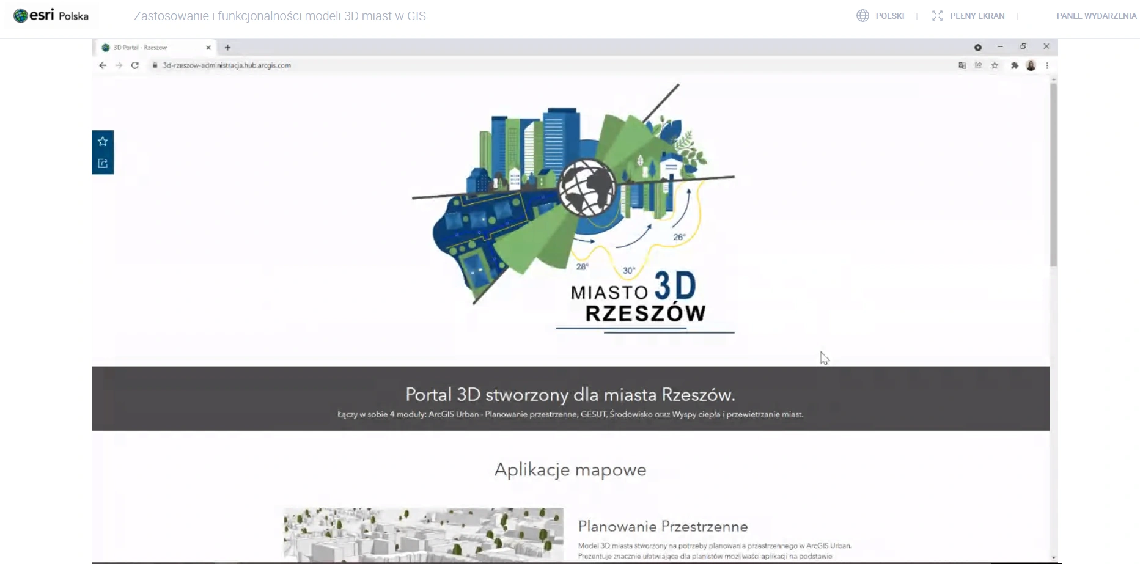
Task: Open the POLSKI language selector
Action: coord(880,16)
